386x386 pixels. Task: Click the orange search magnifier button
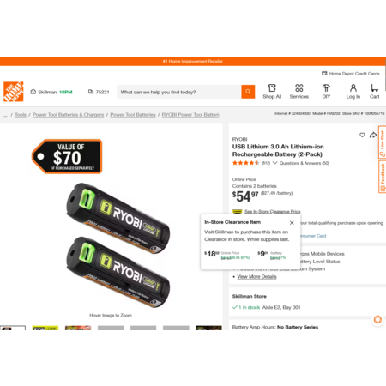tap(248, 92)
